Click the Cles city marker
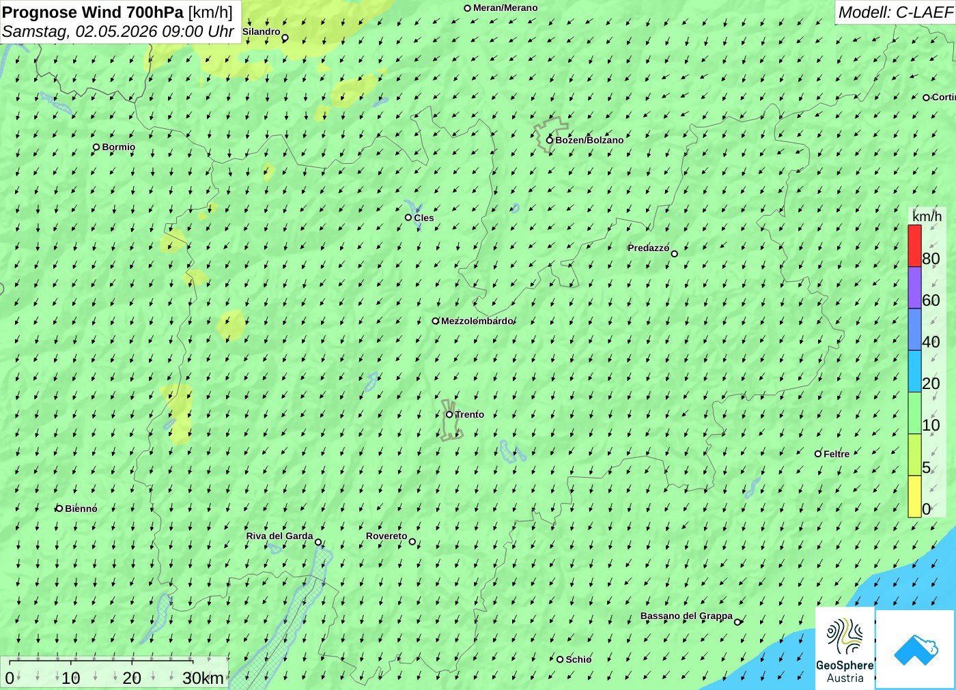 click(x=408, y=218)
